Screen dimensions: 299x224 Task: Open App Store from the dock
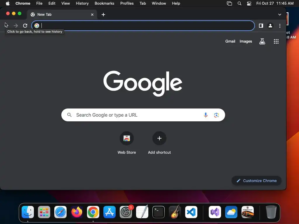click(x=109, y=212)
